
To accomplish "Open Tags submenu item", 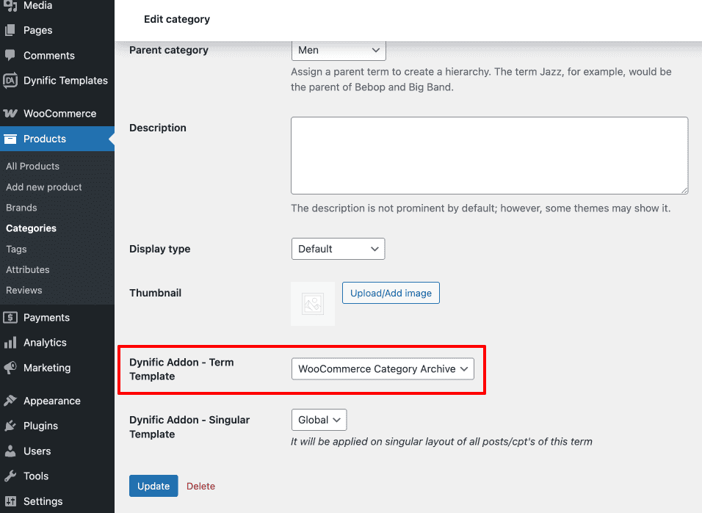I will coord(17,249).
